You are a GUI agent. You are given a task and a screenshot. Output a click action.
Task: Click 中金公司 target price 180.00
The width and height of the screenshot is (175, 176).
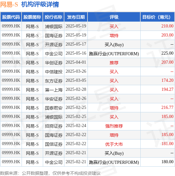pyautogui.click(x=167, y=162)
